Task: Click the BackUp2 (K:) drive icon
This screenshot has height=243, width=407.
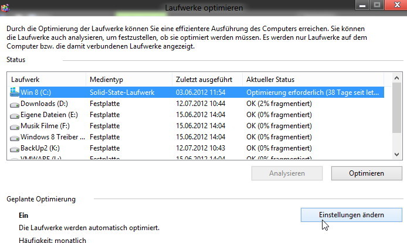Action: [15, 149]
